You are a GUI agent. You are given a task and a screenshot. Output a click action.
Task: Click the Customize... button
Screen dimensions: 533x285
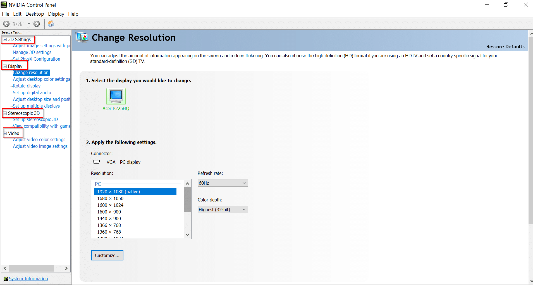(x=107, y=255)
